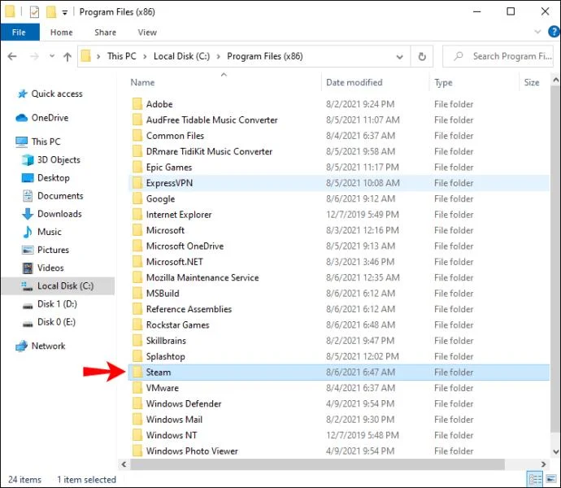This screenshot has height=488, width=561.
Task: Open Videos in the navigation pane
Action: tap(50, 268)
